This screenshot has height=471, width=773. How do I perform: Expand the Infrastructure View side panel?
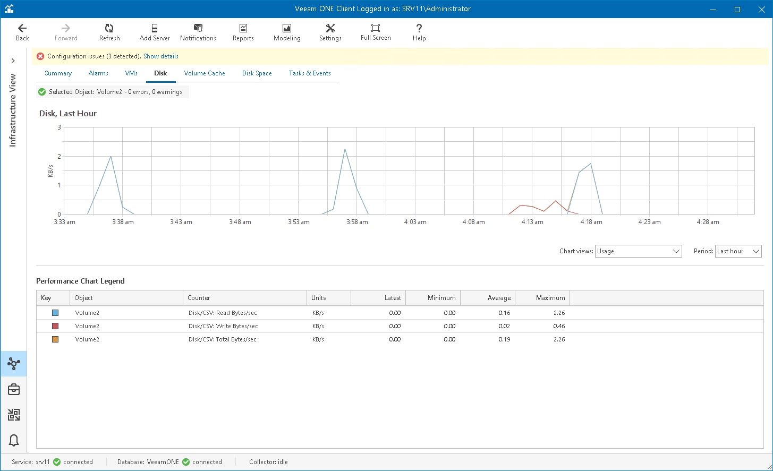click(13, 61)
